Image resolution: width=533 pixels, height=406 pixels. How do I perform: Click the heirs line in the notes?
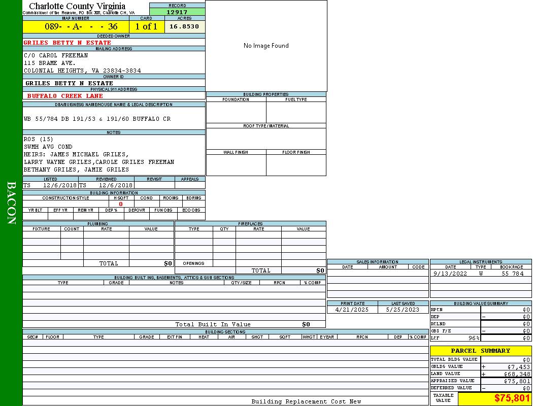76,154
